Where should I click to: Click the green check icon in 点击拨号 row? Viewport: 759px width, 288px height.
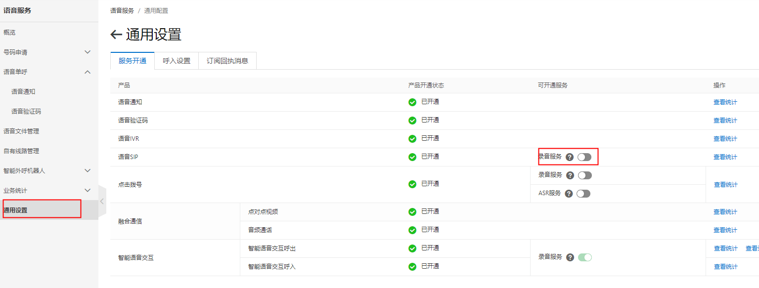coord(412,184)
